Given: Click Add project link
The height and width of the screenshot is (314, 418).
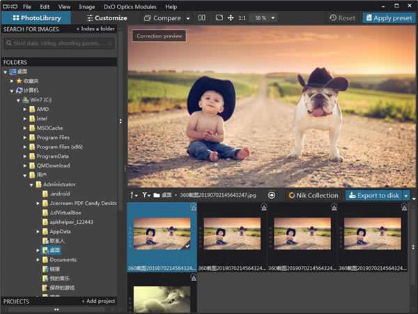Looking at the screenshot, I should tap(98, 301).
